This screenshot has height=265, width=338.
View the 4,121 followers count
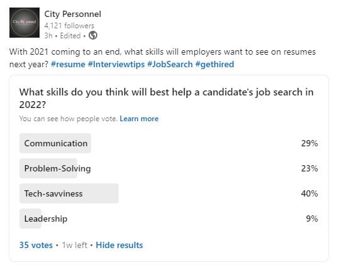click(x=69, y=26)
